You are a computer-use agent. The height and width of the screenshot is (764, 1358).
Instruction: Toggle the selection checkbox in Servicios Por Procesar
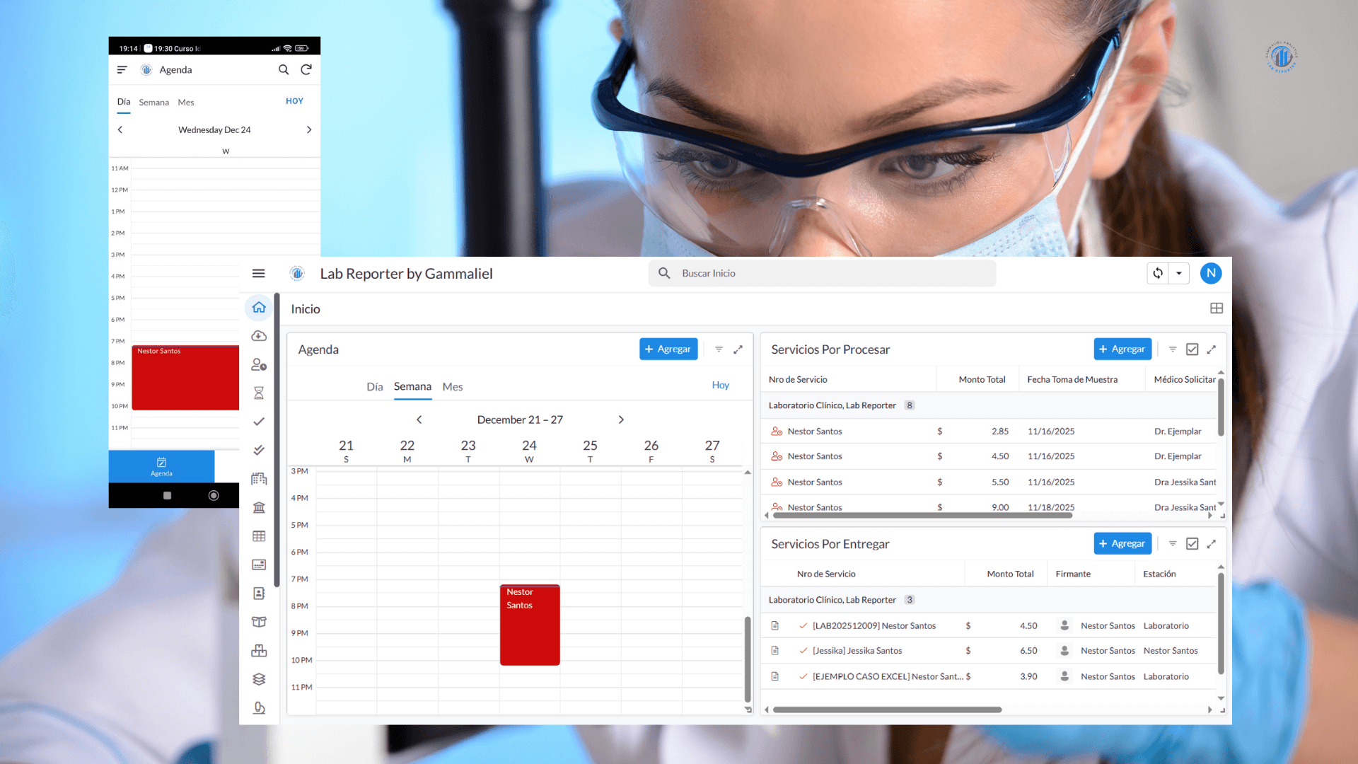[x=1192, y=349]
